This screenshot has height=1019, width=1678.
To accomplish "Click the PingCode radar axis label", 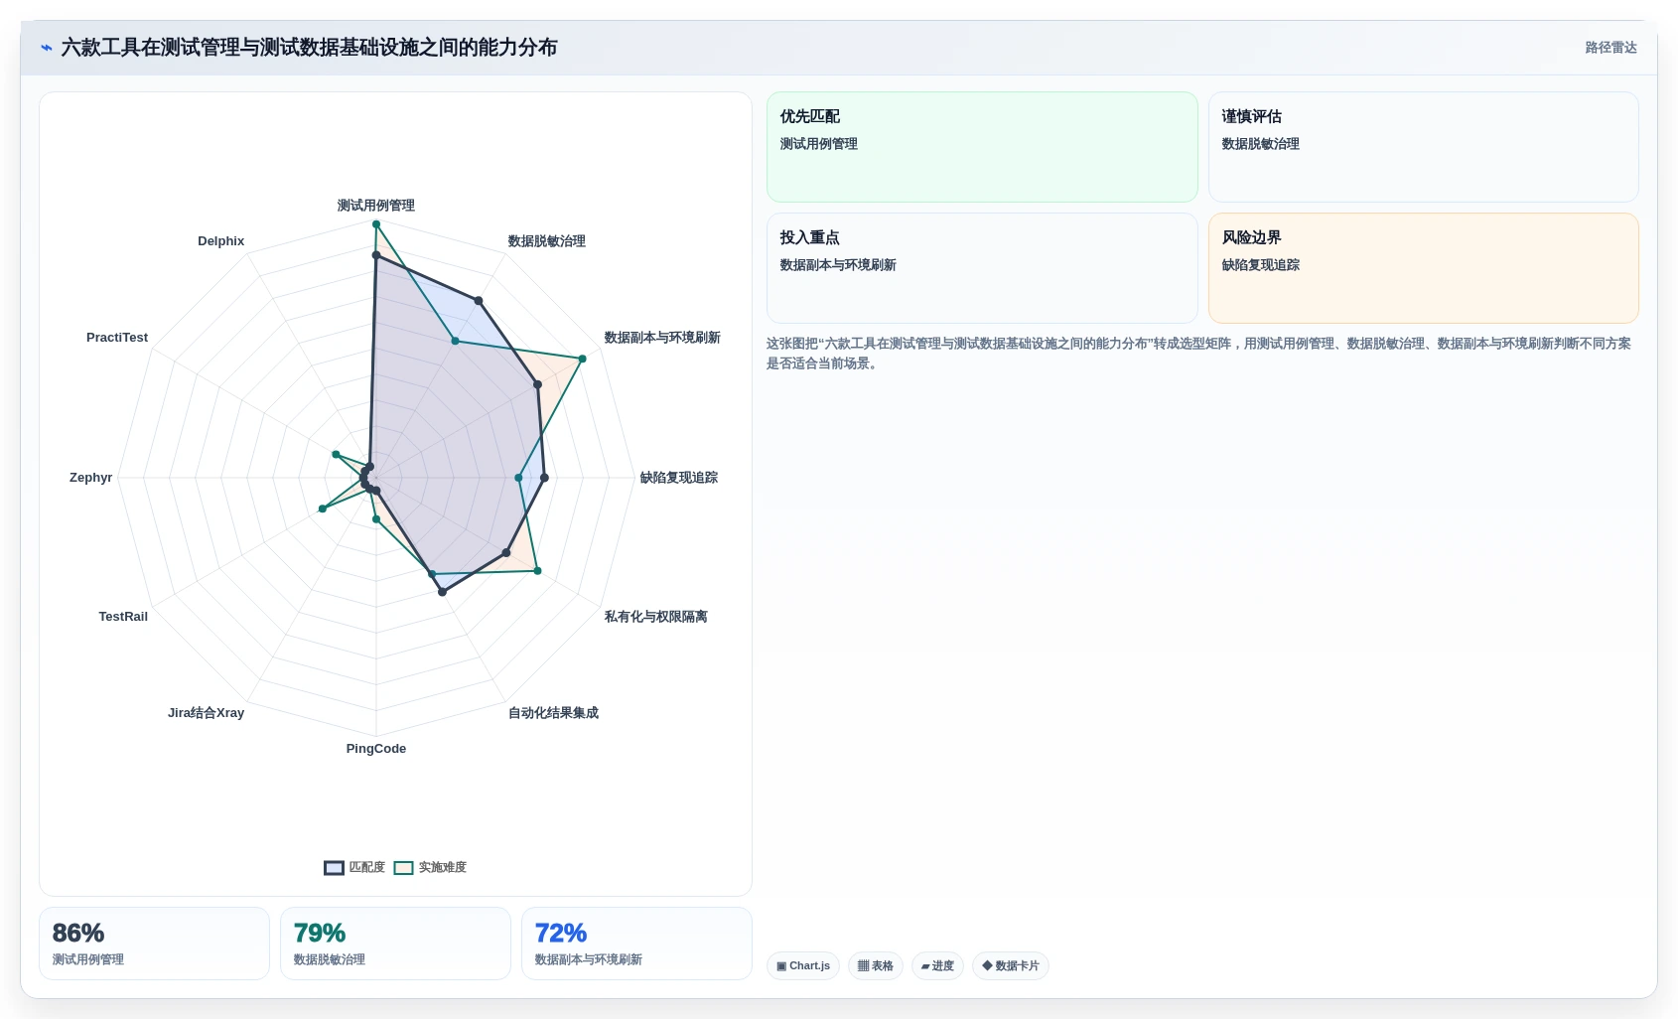I will click(x=376, y=749).
